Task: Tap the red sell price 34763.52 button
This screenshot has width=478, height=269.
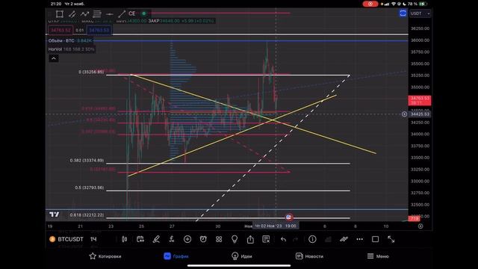Action: point(60,30)
